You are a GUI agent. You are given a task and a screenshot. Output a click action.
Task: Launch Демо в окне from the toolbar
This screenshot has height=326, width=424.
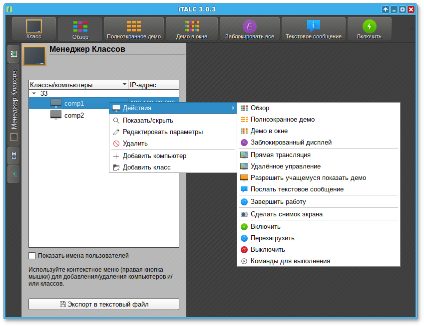(192, 29)
